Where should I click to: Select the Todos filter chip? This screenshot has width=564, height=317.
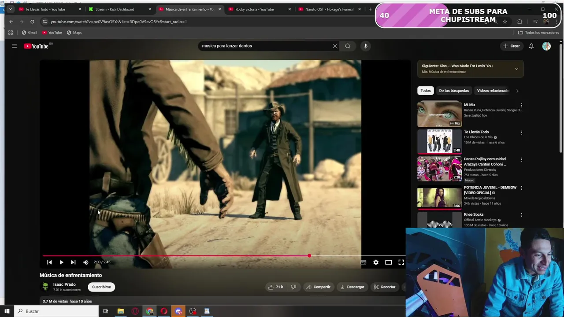tap(425, 91)
